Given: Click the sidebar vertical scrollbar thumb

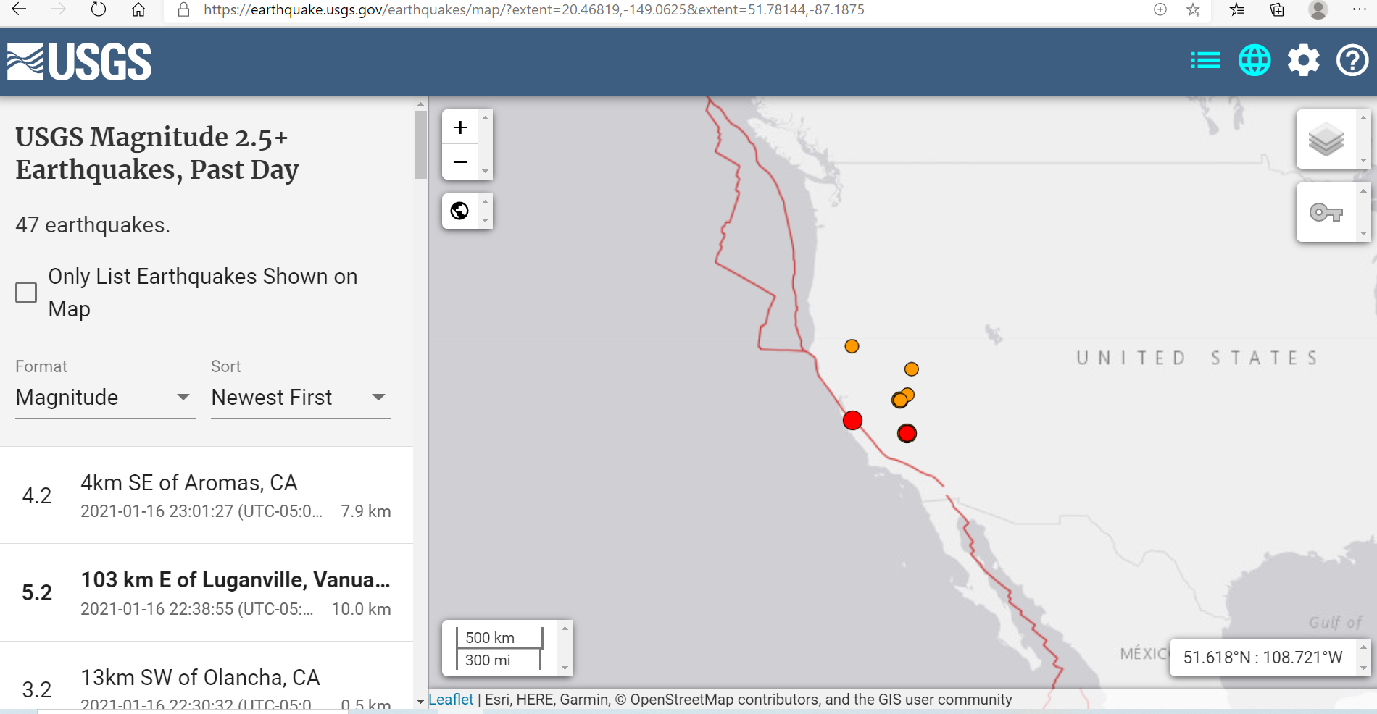Looking at the screenshot, I should point(420,145).
